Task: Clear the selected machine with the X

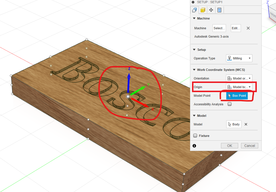Action: pyautogui.click(x=248, y=28)
